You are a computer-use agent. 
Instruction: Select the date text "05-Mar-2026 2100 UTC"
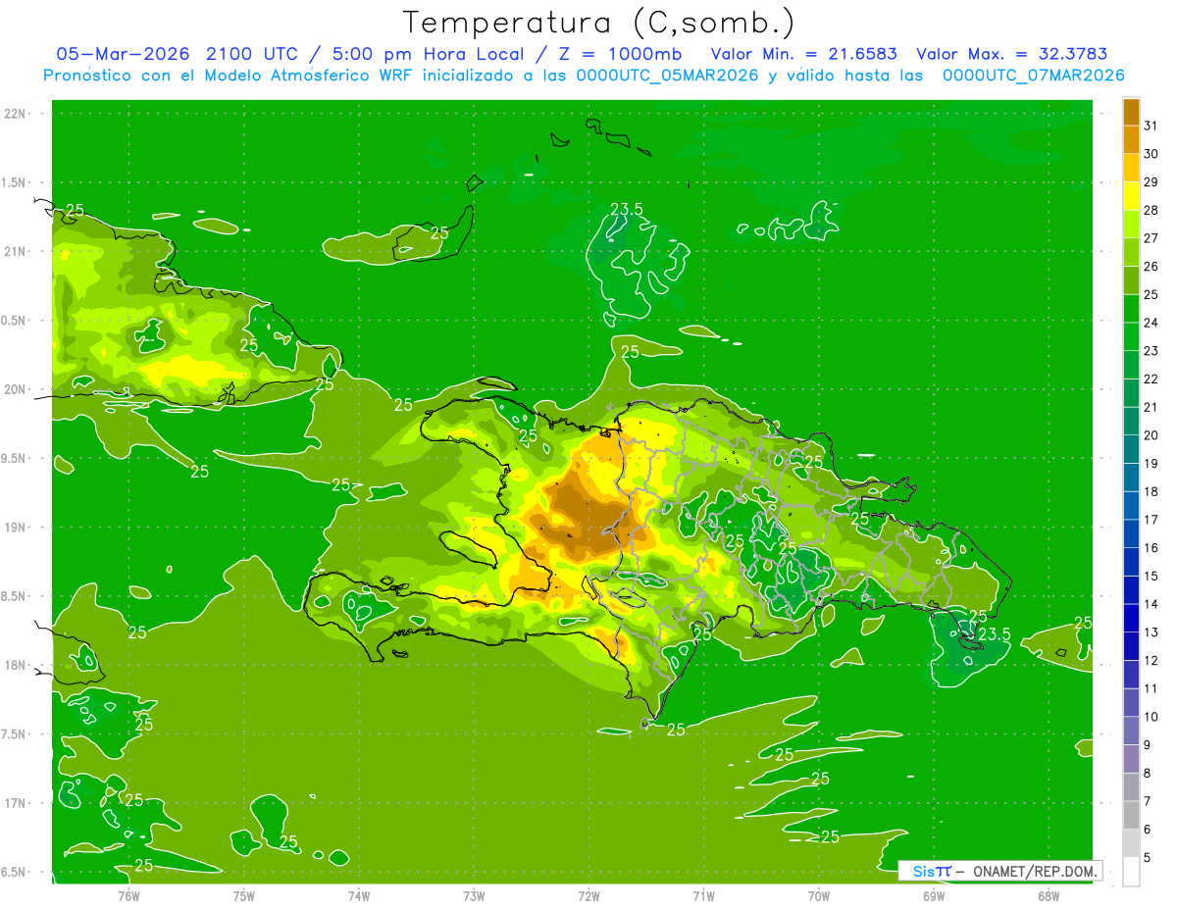[180, 54]
